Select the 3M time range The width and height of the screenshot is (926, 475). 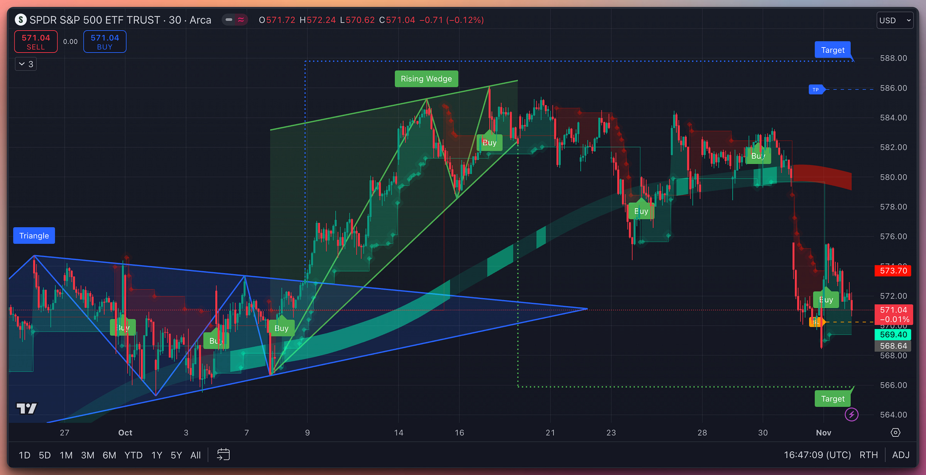(88, 455)
